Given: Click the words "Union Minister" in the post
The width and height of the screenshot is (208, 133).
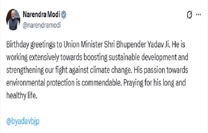Looking at the screenshot, I should coord(83,44).
